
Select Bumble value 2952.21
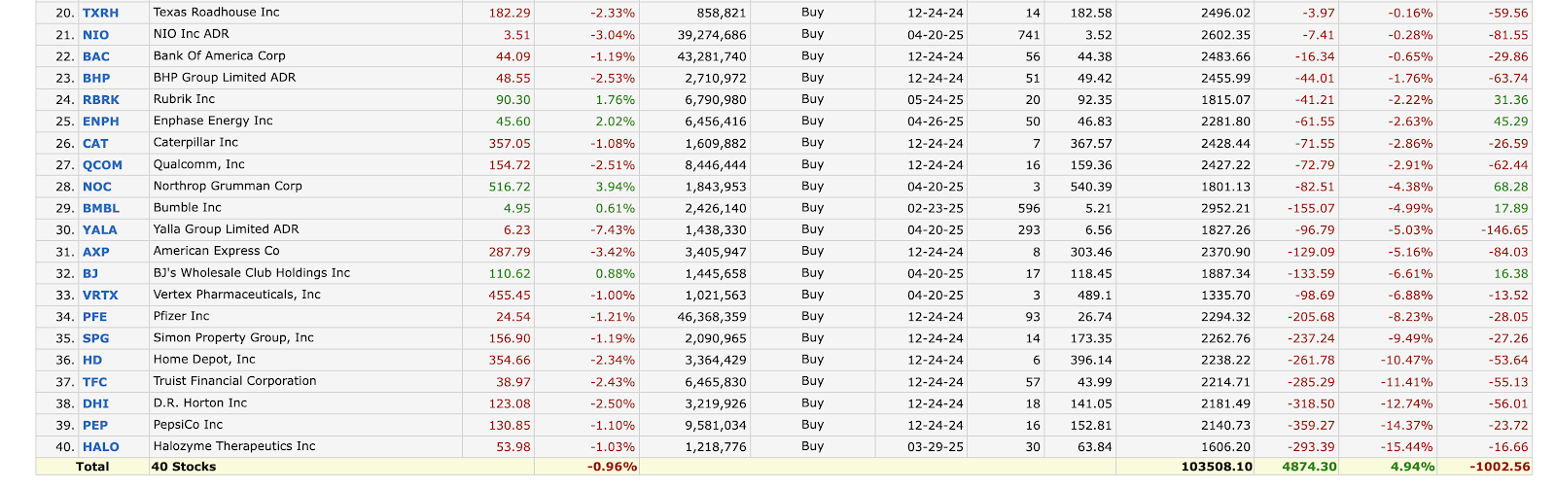[1225, 208]
